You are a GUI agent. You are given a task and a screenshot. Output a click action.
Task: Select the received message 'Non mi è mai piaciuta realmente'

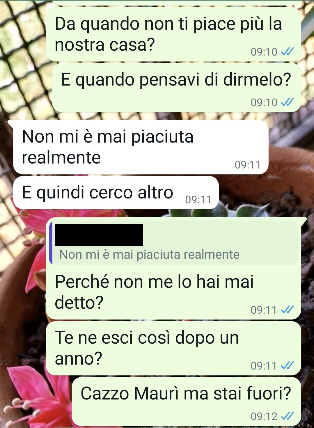coord(141,147)
